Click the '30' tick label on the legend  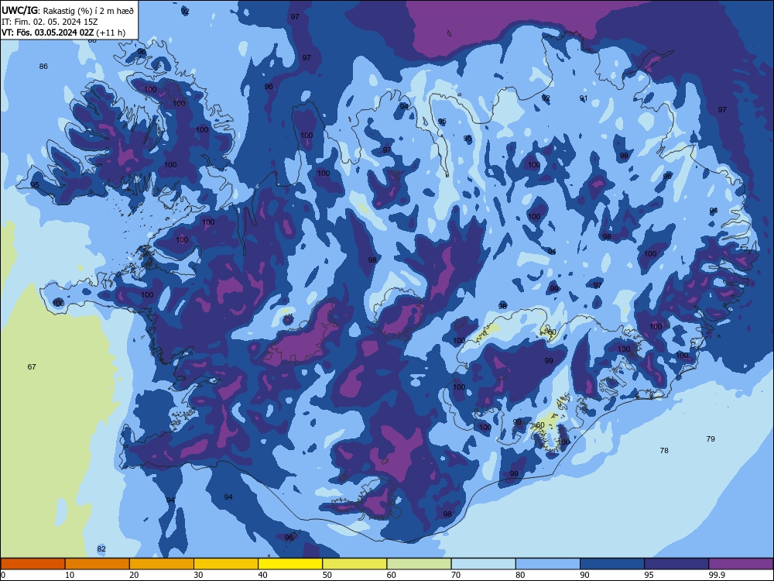coord(198,575)
